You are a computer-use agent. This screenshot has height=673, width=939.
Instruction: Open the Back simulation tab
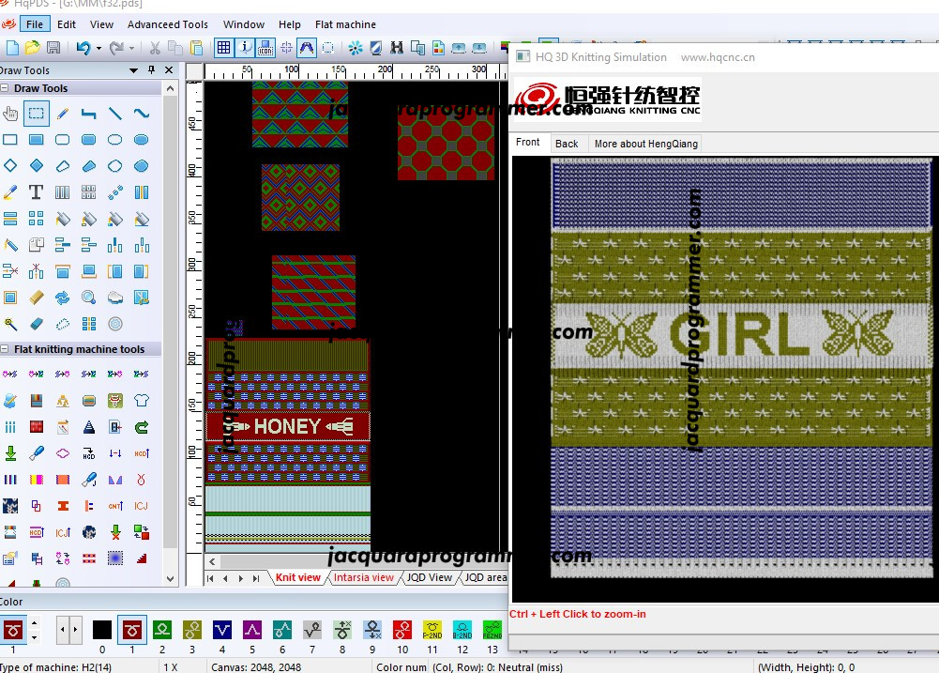click(567, 144)
